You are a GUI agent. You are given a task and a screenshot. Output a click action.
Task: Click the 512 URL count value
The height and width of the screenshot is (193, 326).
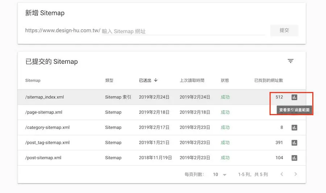279,97
